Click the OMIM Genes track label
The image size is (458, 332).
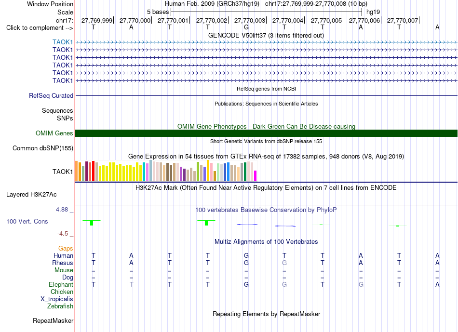(54, 133)
